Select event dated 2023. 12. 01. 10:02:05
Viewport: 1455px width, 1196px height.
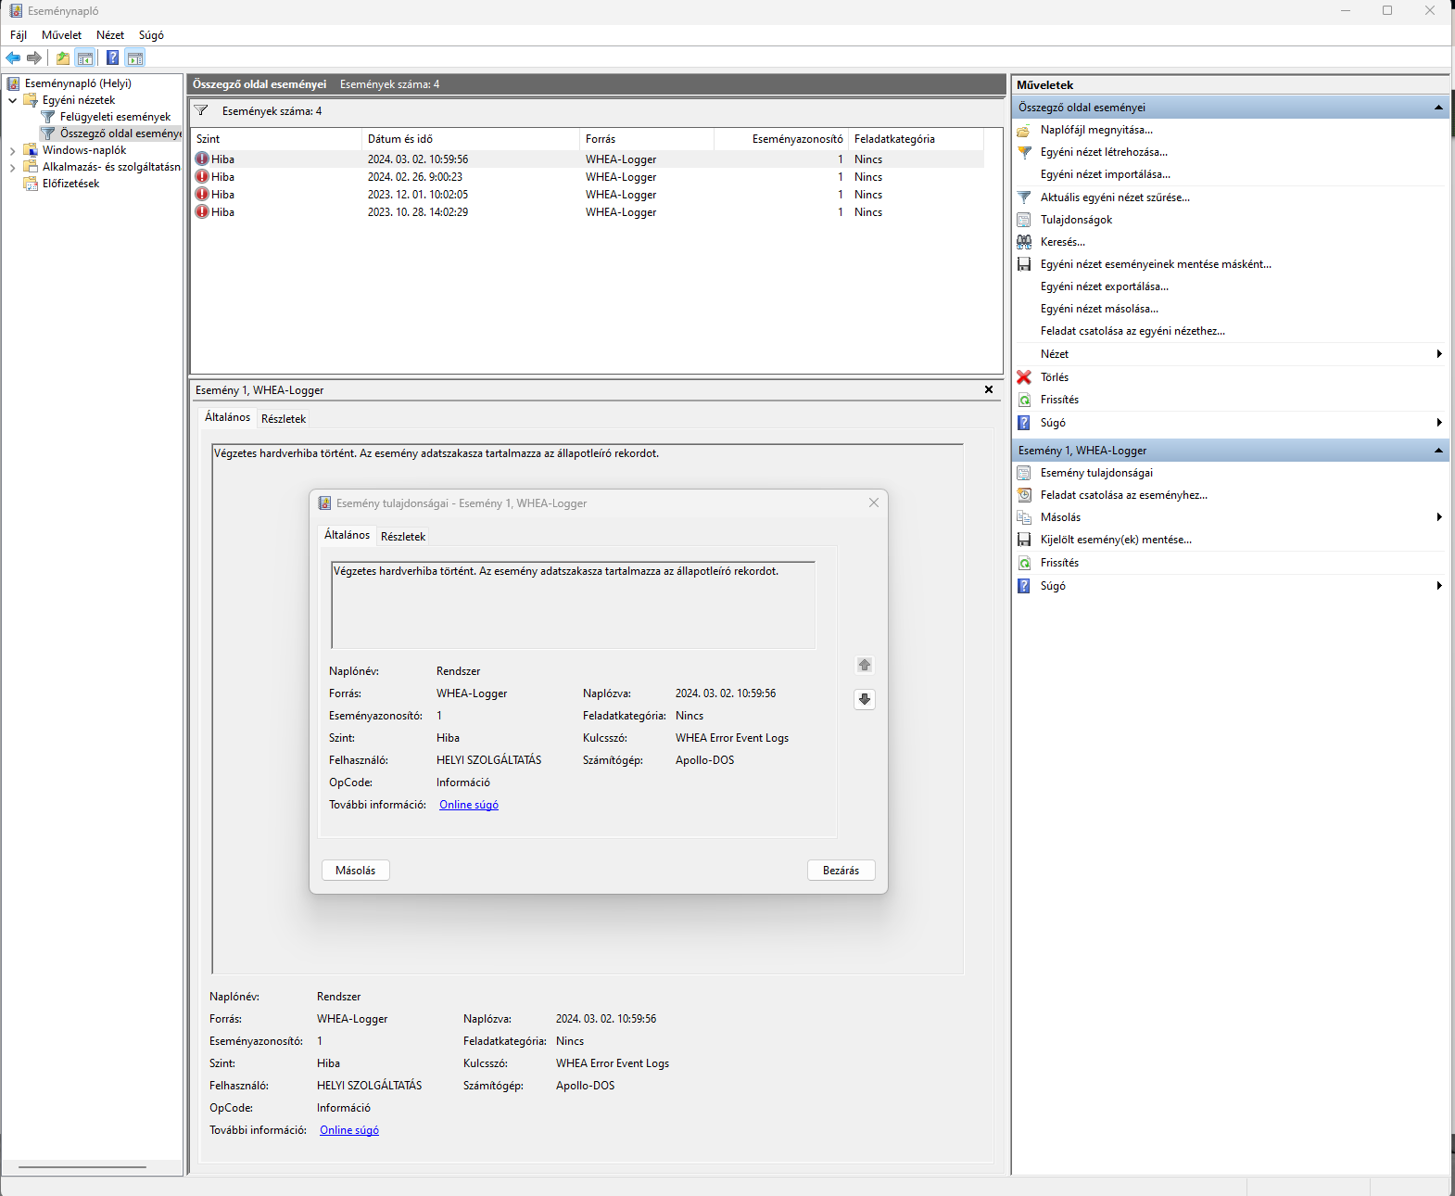(588, 195)
